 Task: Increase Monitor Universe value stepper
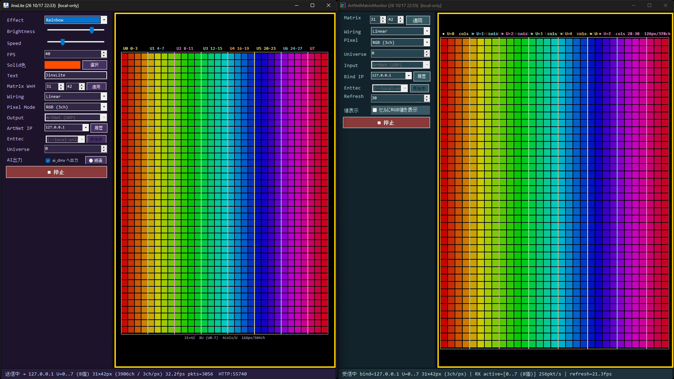[427, 52]
